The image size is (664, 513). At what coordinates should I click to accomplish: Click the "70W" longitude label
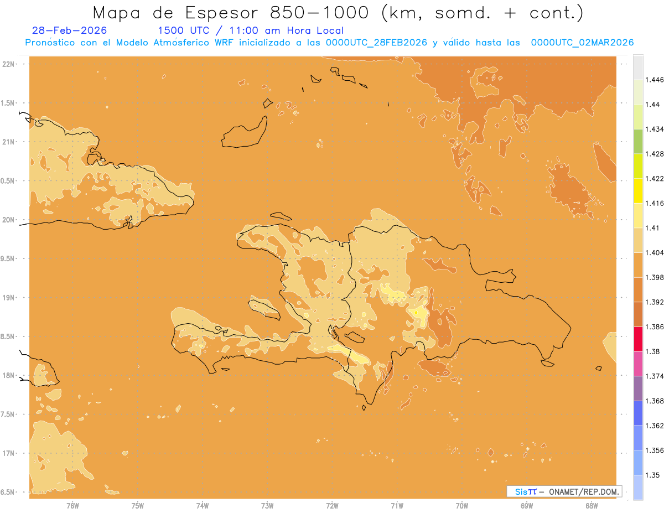(462, 506)
